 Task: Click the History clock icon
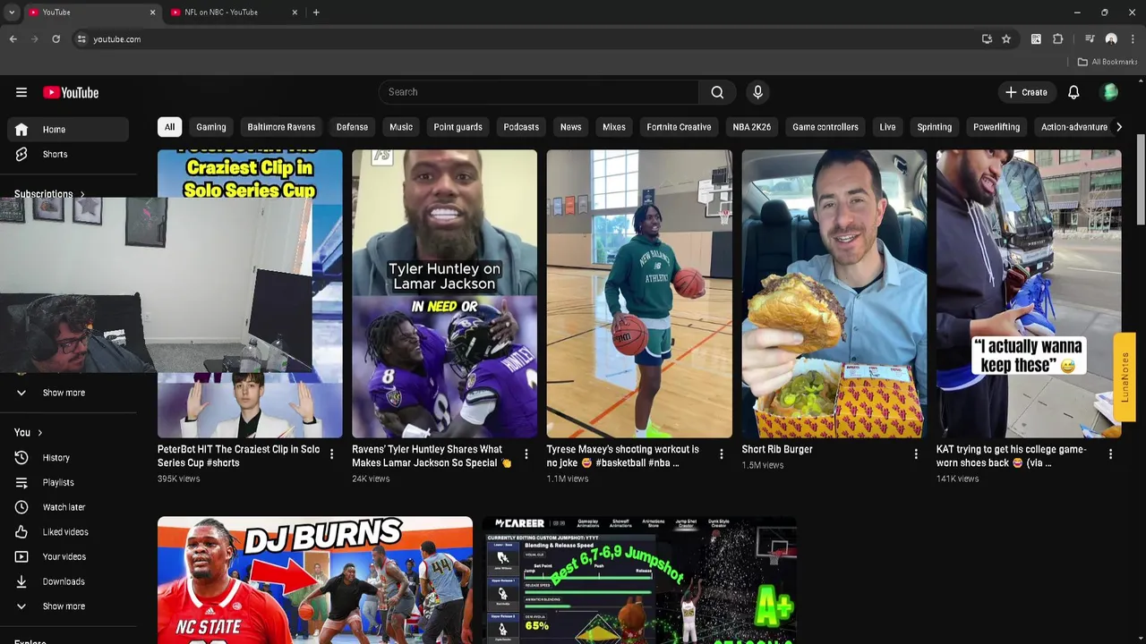pos(21,457)
